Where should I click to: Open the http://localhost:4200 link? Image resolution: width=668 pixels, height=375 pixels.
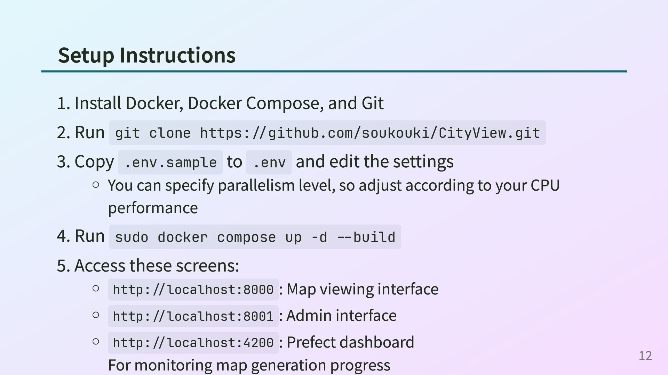[193, 343]
